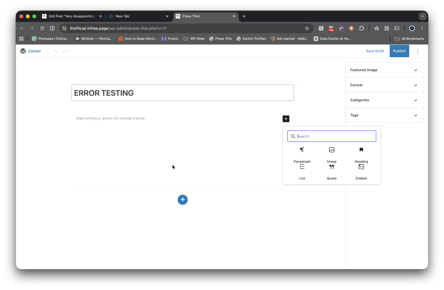Viewport: 444px width, 290px height.
Task: Click the black inline block inserter plus
Action: (x=286, y=119)
